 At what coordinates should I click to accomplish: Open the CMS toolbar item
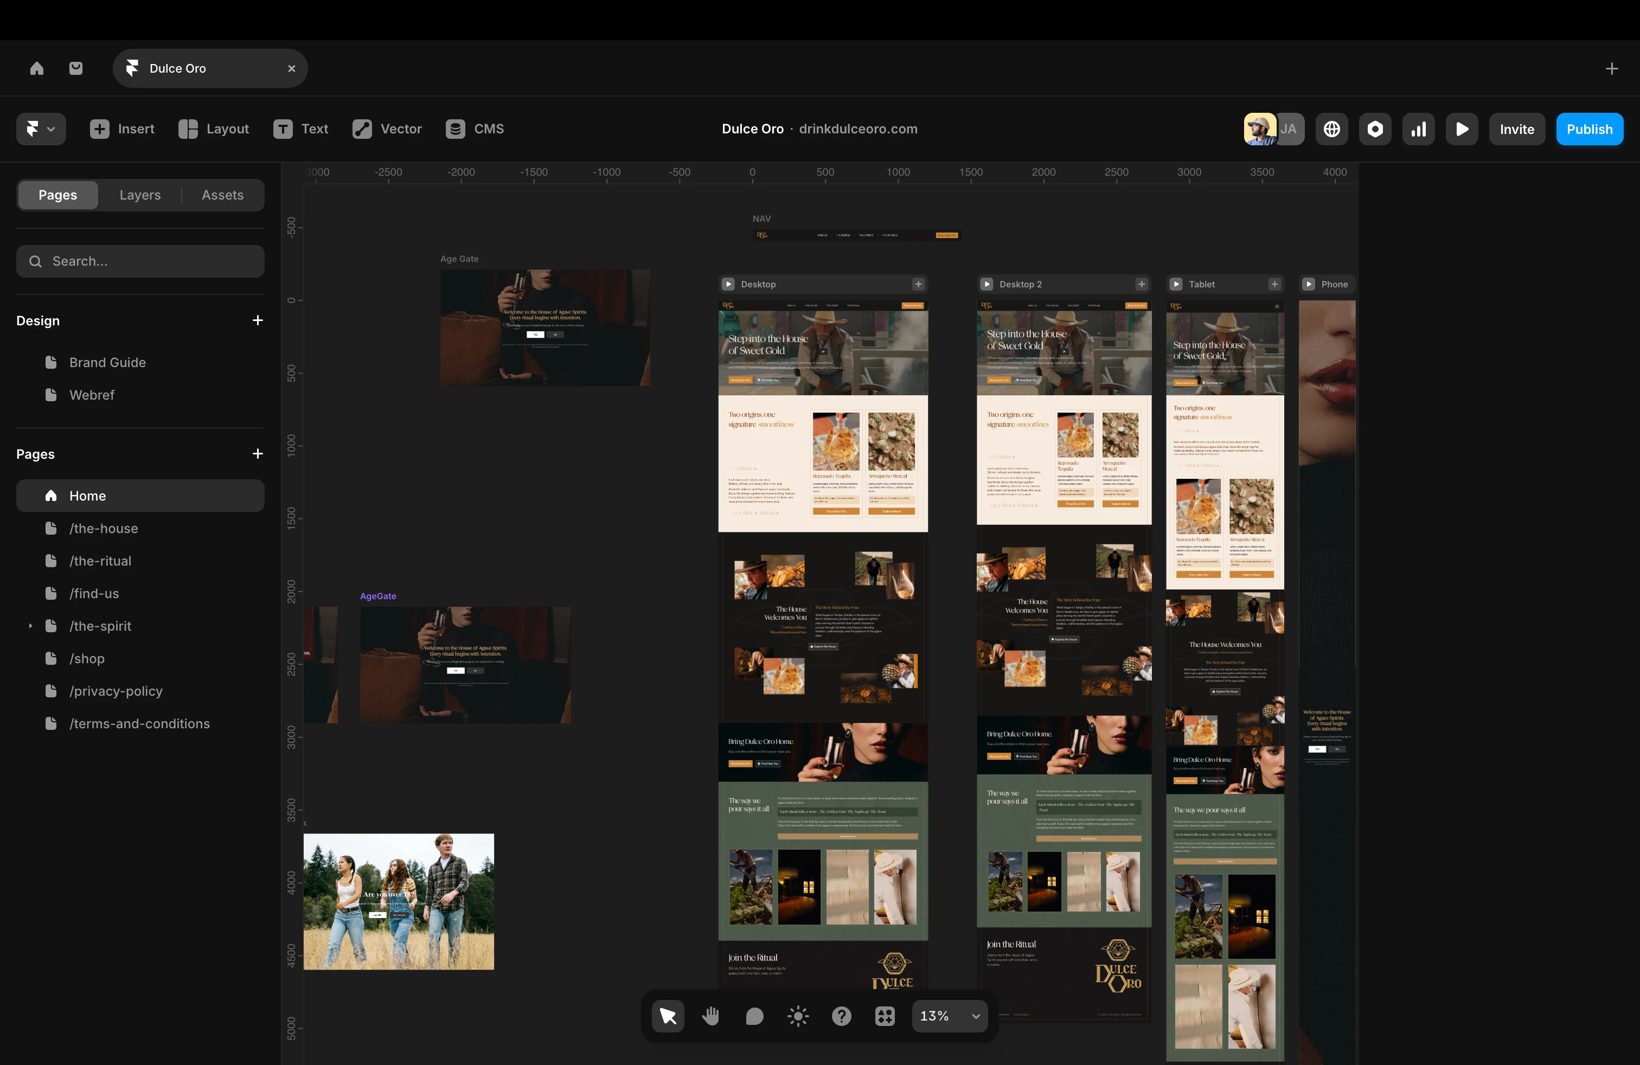tap(475, 129)
